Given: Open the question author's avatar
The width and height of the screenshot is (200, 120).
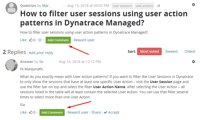Looking at the screenshot, I should coord(11,8).
